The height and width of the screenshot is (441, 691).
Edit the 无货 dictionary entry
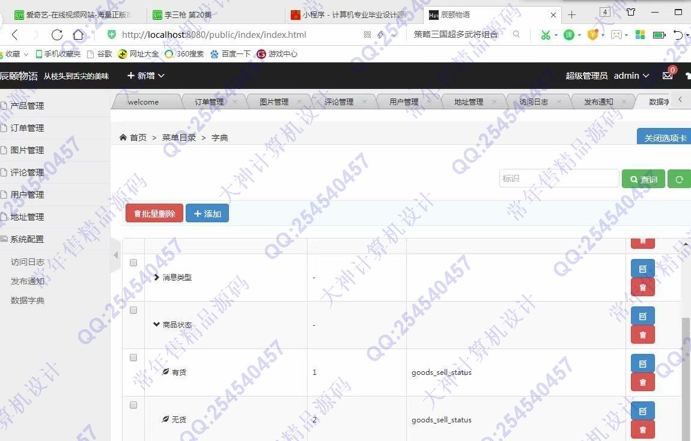642,412
